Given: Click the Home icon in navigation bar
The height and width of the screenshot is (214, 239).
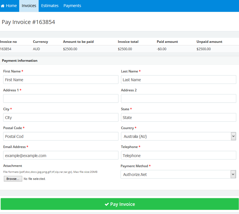Looking at the screenshot, I should [3, 6].
